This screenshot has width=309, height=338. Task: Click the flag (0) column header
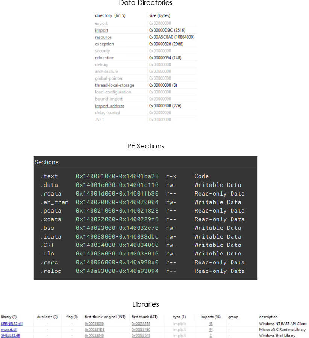pyautogui.click(x=72, y=317)
